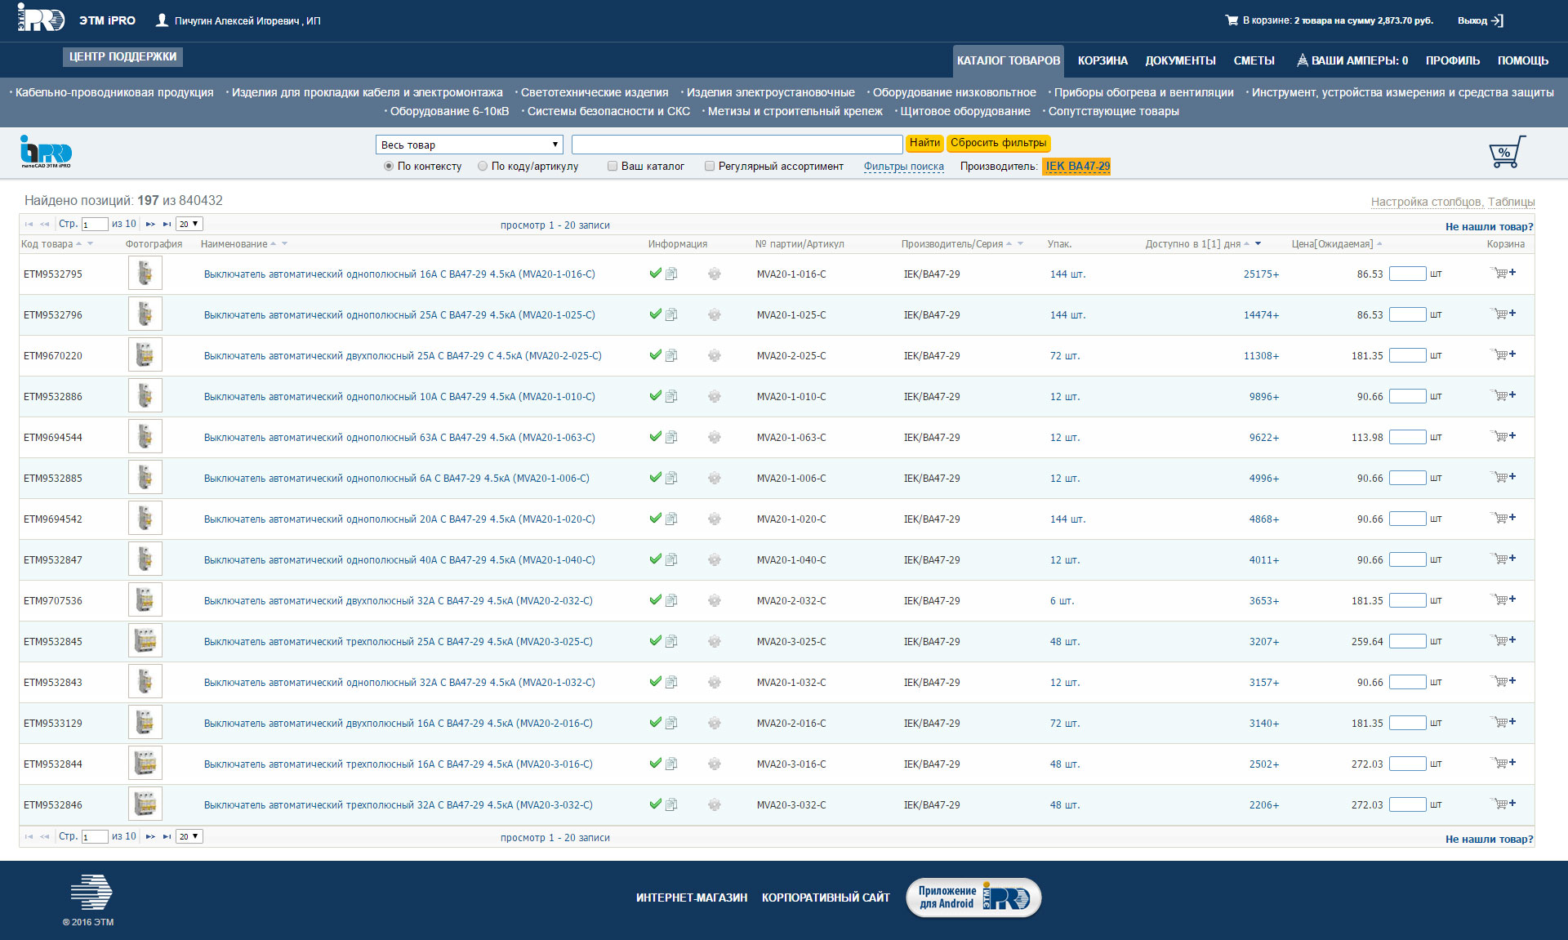Open 'ЦЕНТР ПОДДЕРЖКИ' button
The width and height of the screenshot is (1568, 940).
click(x=122, y=56)
